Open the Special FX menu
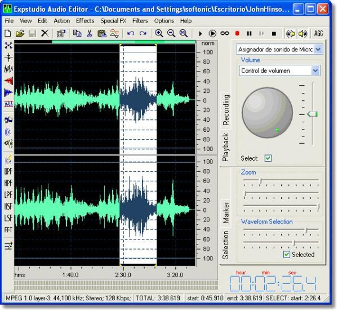Screen dimensions: 338x311 click(x=114, y=21)
